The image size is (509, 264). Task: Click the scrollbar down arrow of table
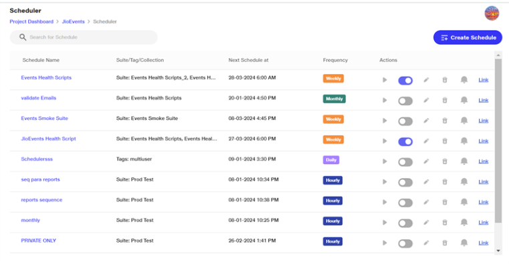(498, 251)
